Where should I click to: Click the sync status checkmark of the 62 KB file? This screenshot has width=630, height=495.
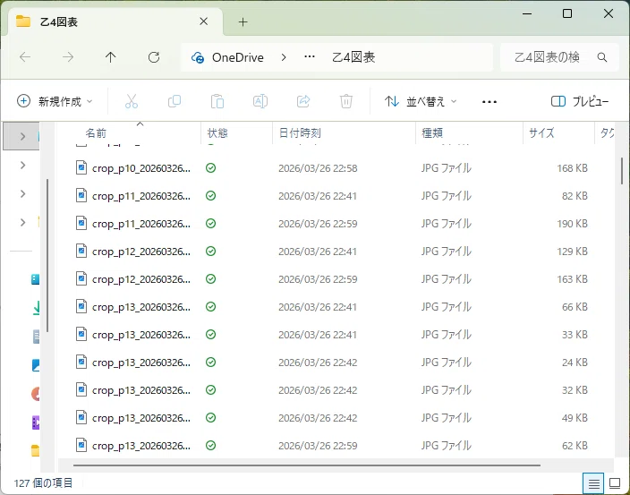point(211,446)
